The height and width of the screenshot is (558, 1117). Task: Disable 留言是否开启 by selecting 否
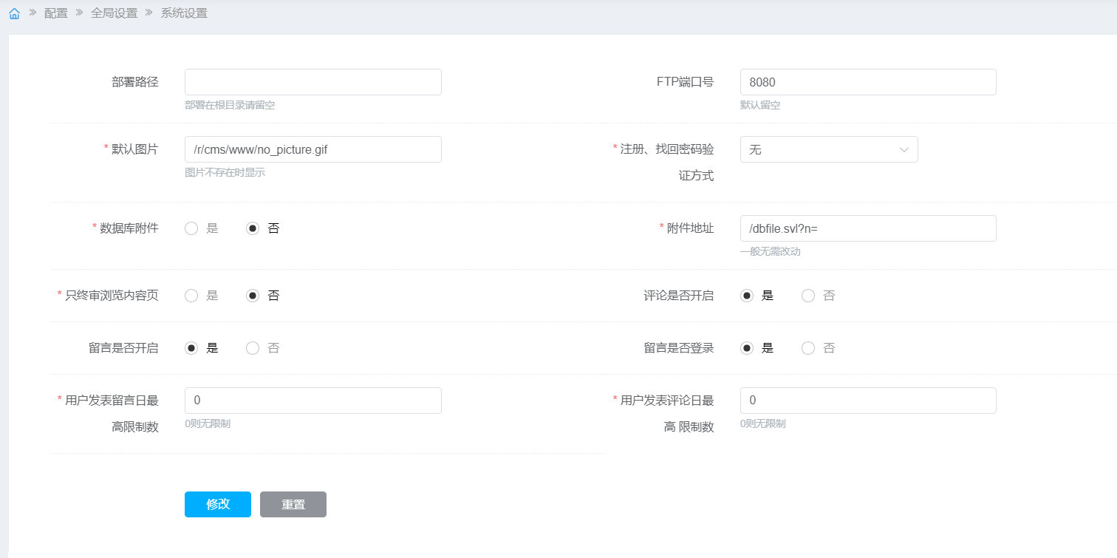click(x=253, y=348)
